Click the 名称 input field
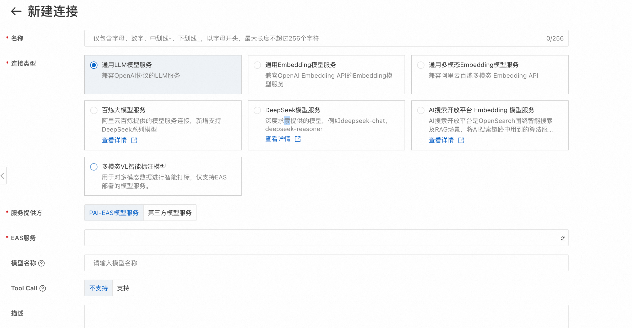632x328 pixels. pos(314,38)
